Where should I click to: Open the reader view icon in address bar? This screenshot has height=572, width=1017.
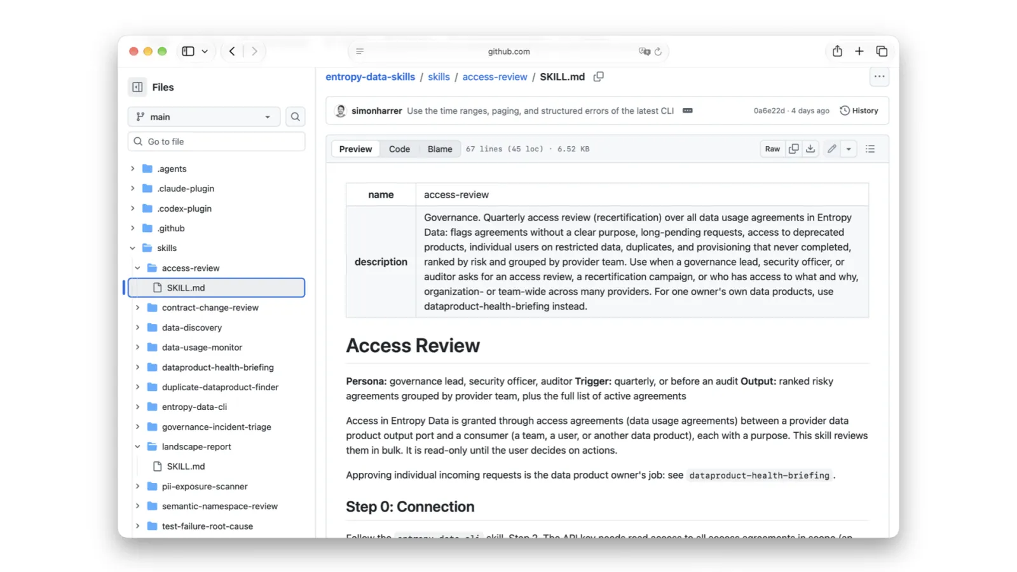360,51
